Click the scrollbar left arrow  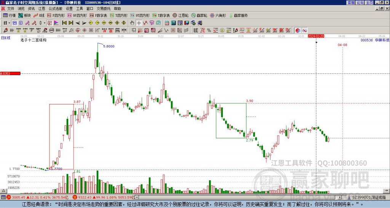137,197
